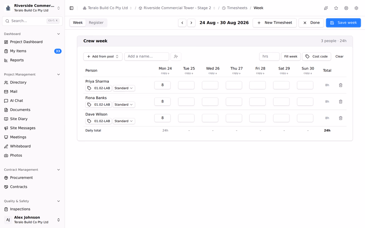This screenshot has width=365, height=228.
Task: Click the Cost code button
Action: point(317,56)
